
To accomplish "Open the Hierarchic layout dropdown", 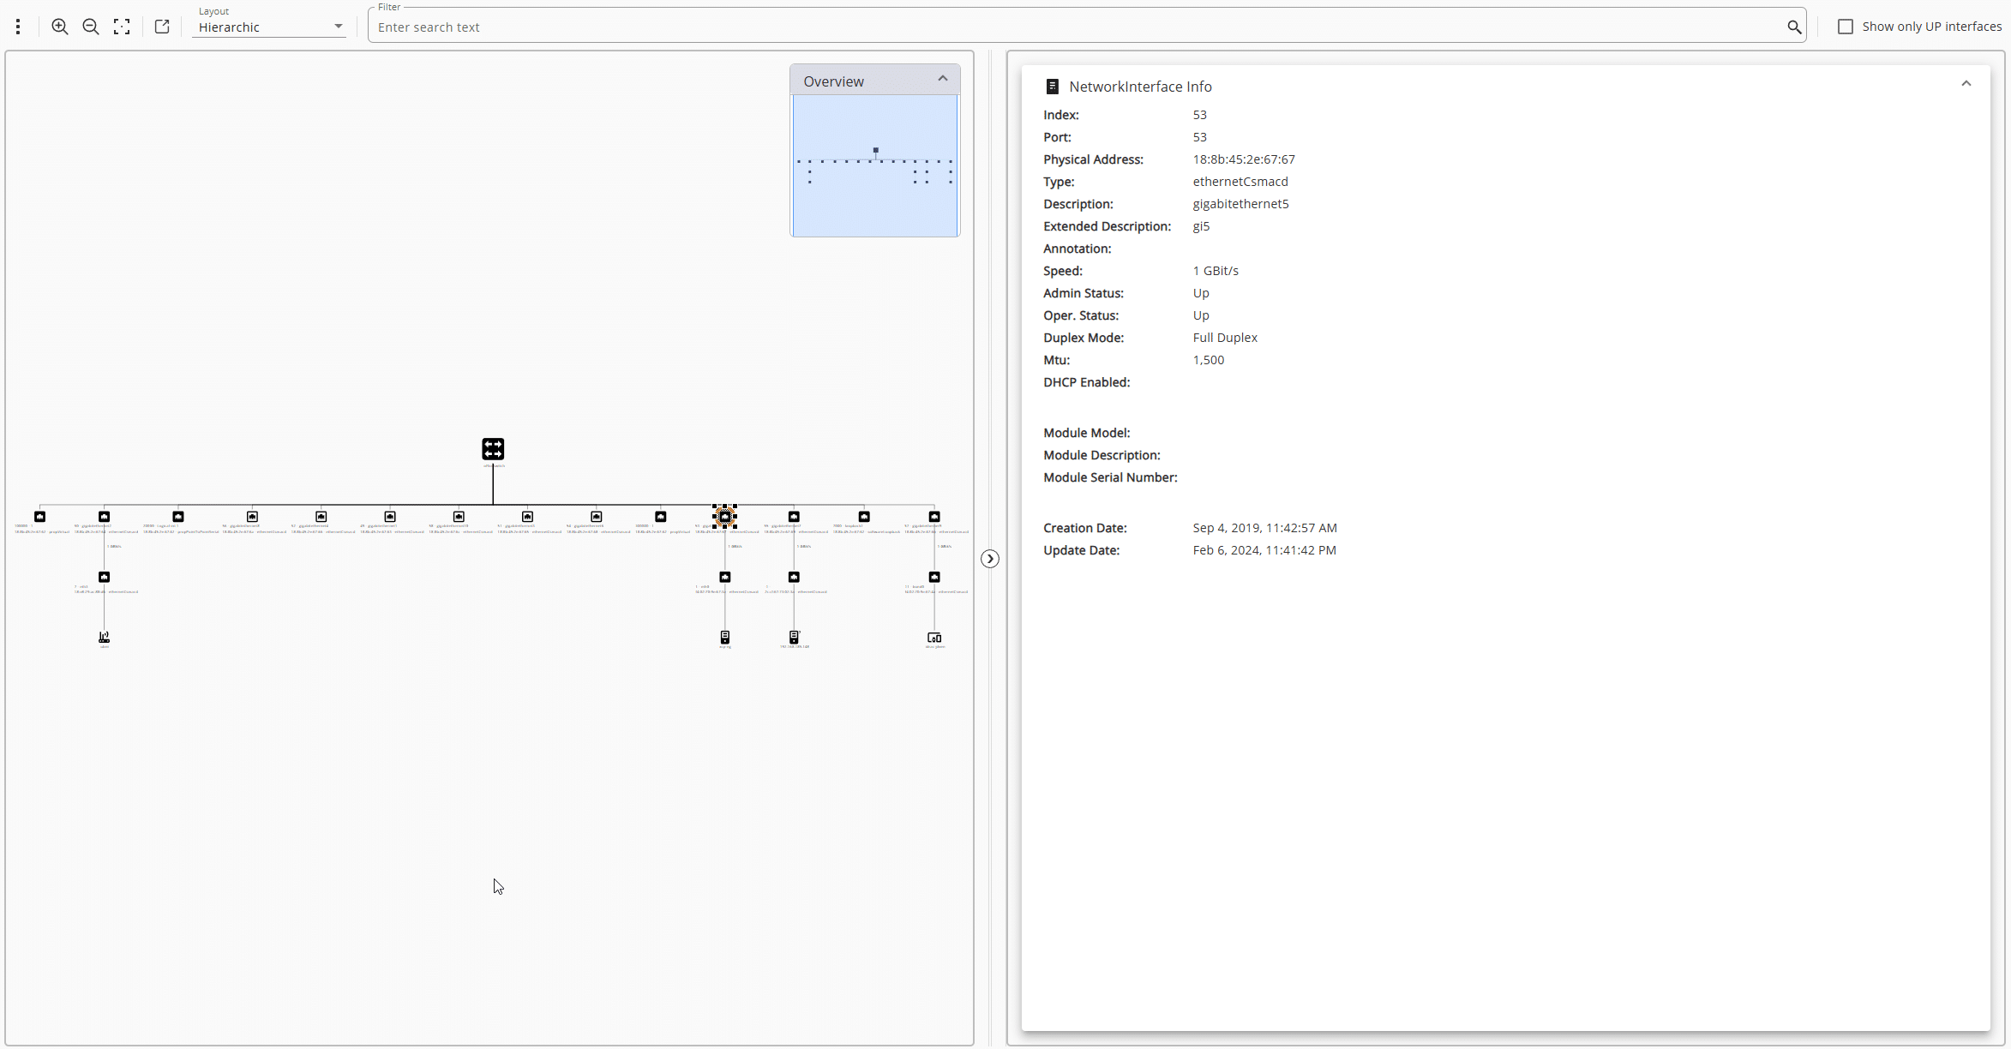I will [x=270, y=27].
